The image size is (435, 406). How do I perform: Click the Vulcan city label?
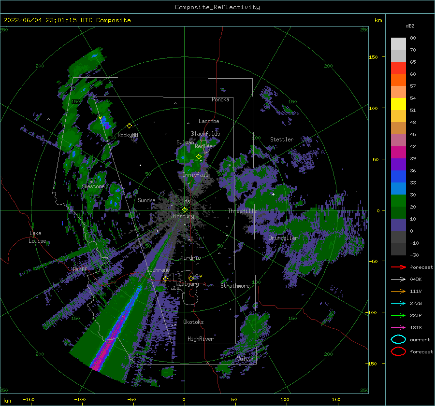(x=246, y=359)
